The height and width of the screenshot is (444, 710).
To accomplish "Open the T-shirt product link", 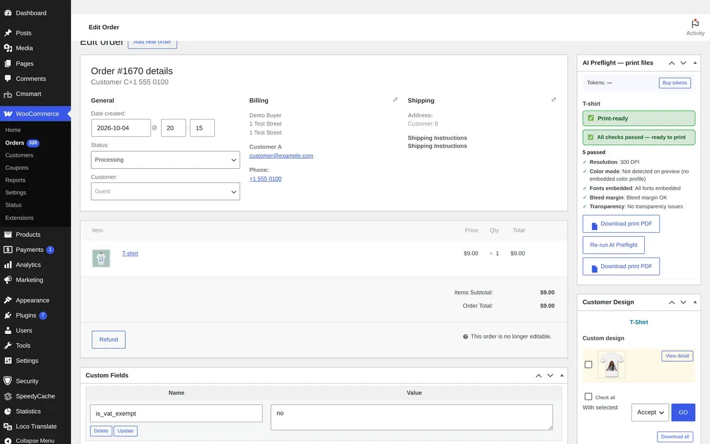I will pos(130,253).
